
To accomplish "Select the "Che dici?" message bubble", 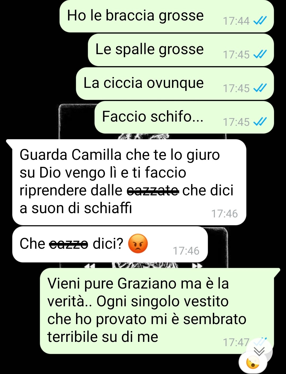I will pos(110,244).
